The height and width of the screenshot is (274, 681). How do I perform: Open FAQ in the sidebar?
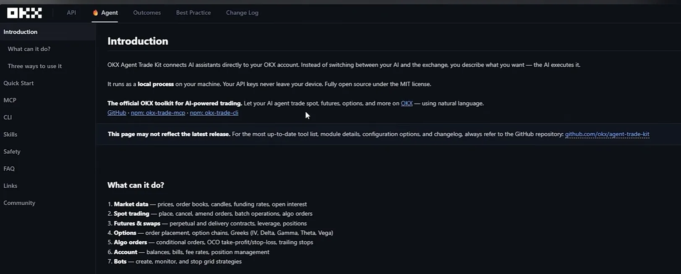[9, 169]
